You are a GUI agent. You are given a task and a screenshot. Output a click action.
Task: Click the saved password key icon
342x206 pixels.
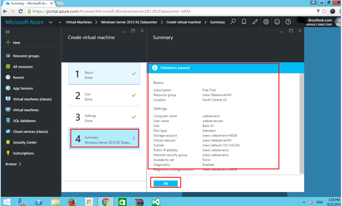coord(318,11)
